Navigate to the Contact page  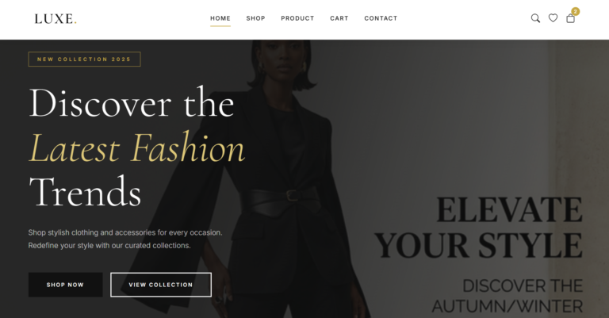tap(381, 18)
